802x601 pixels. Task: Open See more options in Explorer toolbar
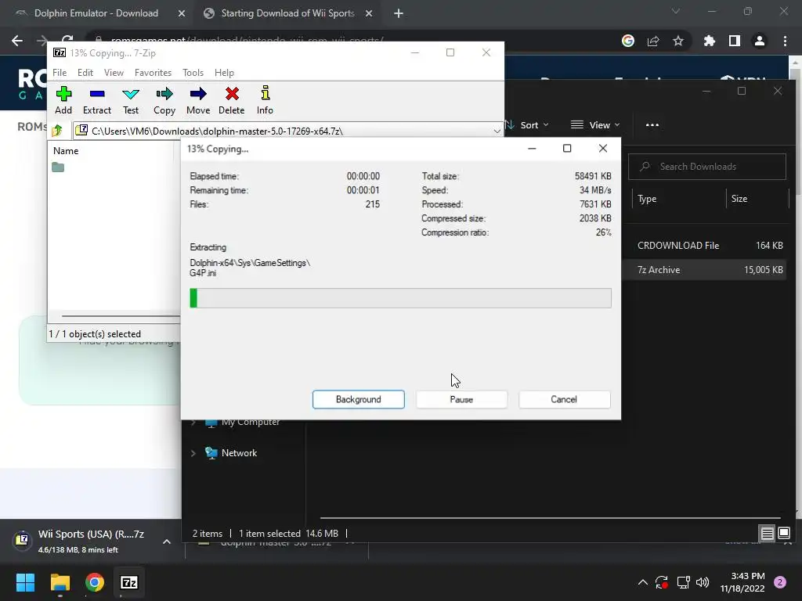(x=652, y=124)
